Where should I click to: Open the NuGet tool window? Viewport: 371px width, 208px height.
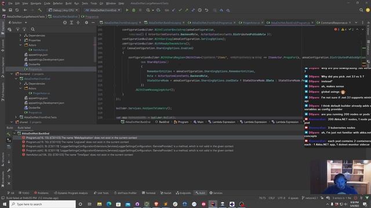coord(166,193)
